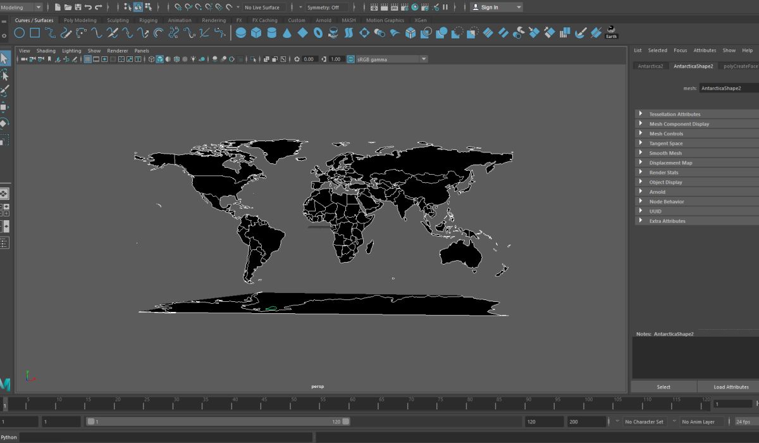Viewport: 759px width, 443px height.
Task: Expand the Smooth Mesh section
Action: coord(665,153)
